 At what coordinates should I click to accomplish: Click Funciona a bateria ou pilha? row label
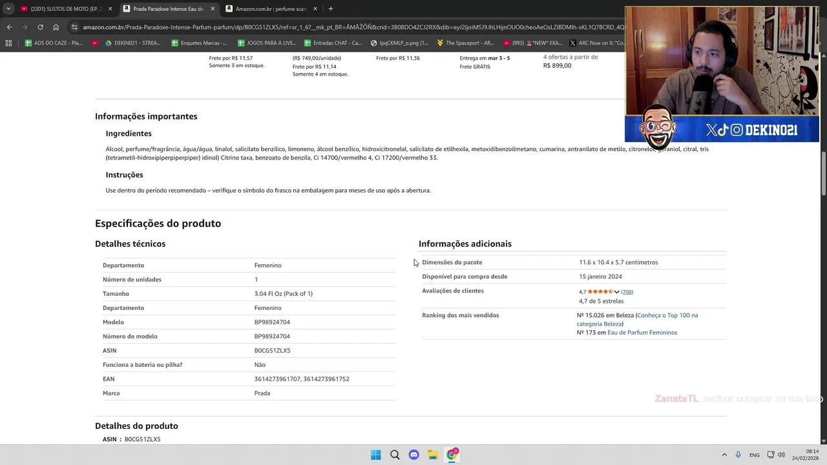click(x=142, y=365)
